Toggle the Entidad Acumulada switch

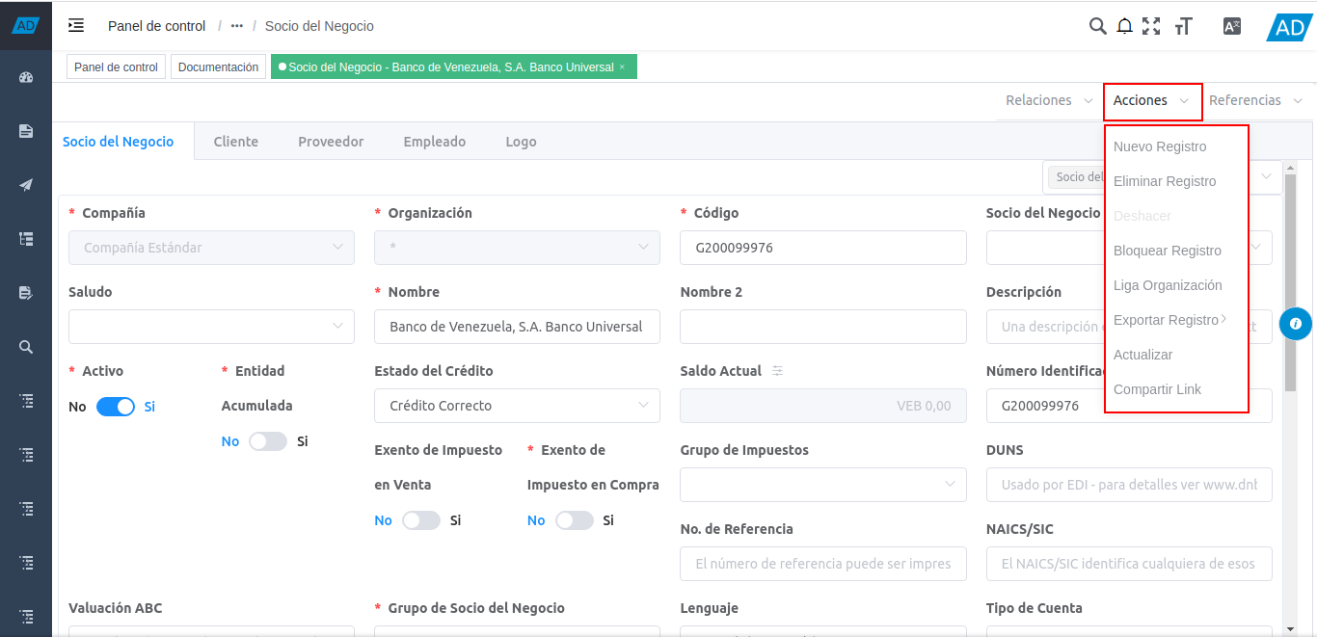(x=267, y=441)
